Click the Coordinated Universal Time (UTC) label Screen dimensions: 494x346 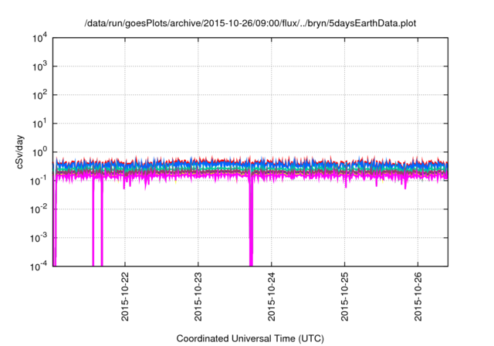coord(250,339)
